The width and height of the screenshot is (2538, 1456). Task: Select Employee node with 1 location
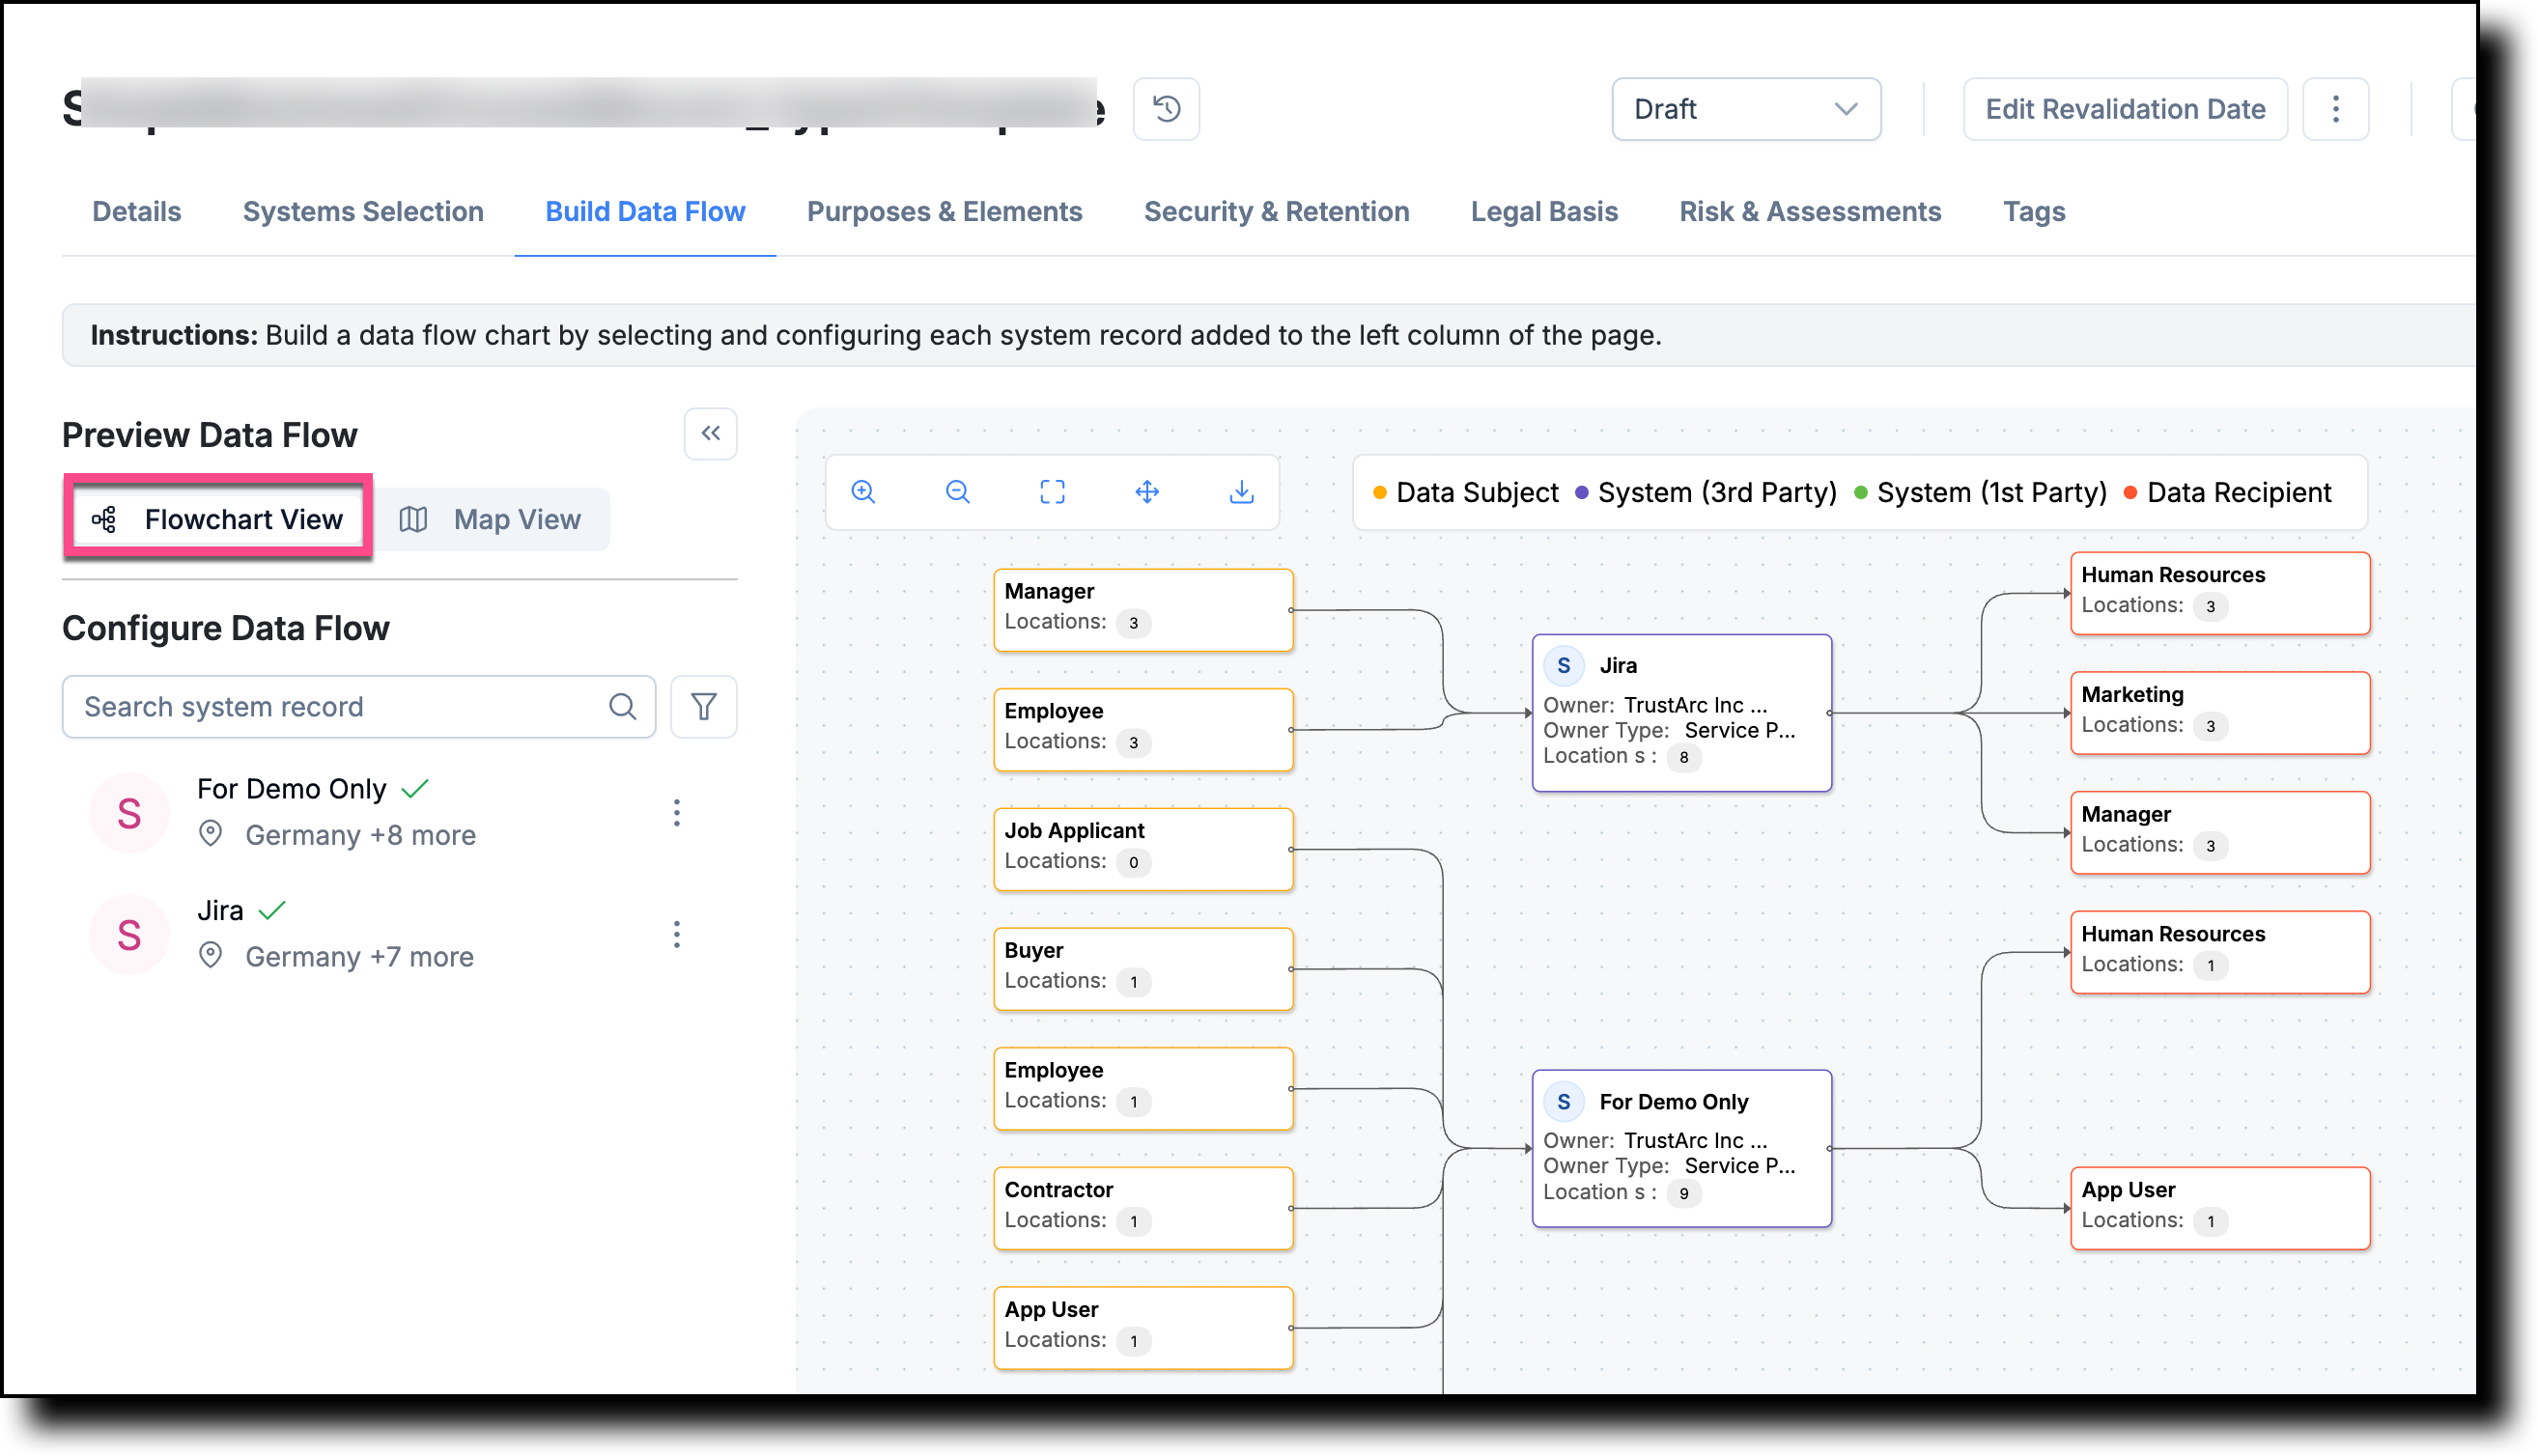1143,1088
